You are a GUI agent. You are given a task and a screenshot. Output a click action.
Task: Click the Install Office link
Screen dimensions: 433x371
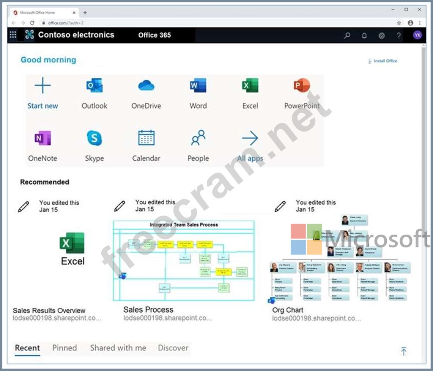click(383, 61)
